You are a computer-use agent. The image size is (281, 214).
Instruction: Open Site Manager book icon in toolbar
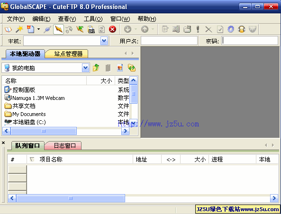8,29
